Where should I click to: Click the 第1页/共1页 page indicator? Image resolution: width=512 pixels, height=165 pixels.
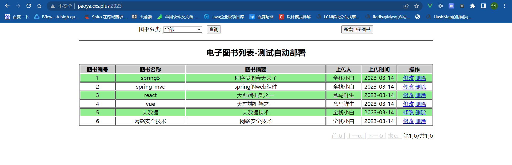coord(418,136)
